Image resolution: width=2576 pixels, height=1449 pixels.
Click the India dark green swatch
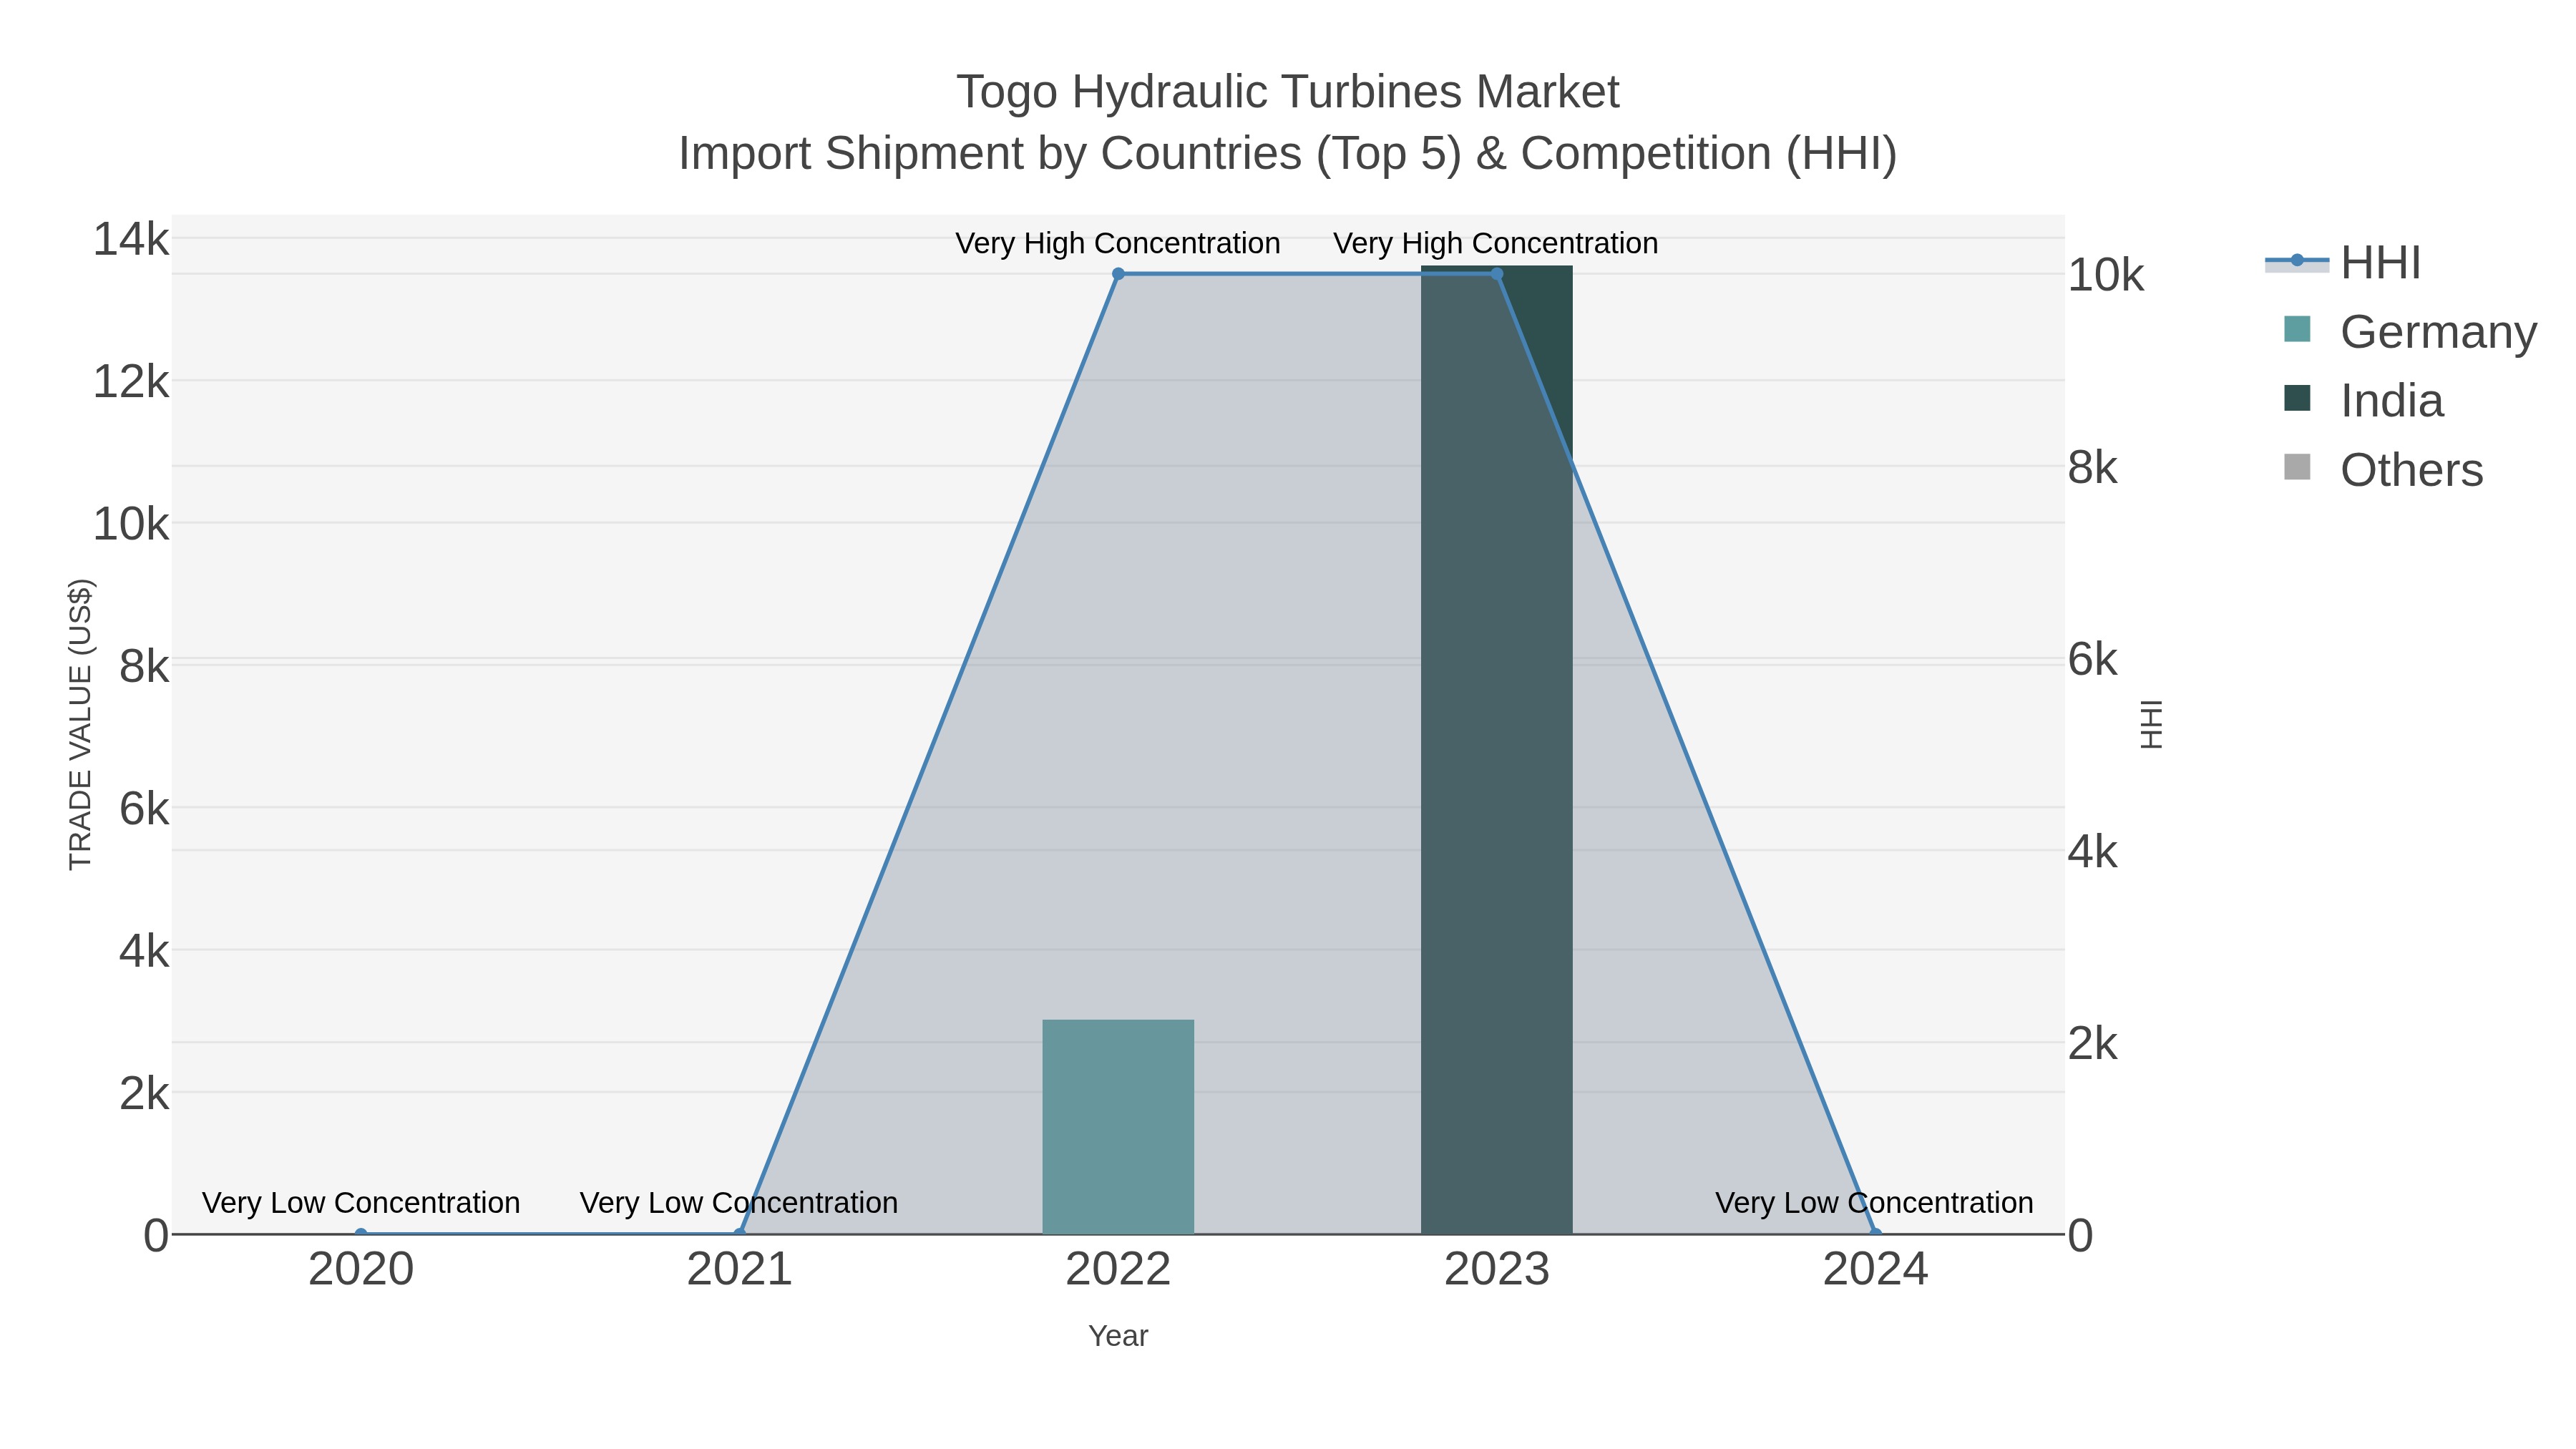pos(2297,398)
